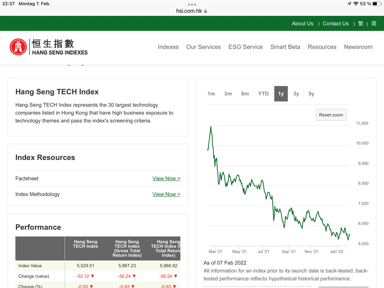Open Factsheet View Now link
The width and height of the screenshot is (384, 288).
[x=166, y=178]
